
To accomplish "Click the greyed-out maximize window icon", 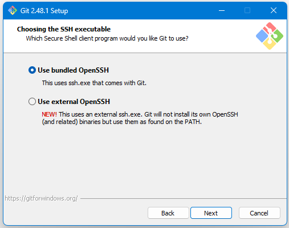I will coord(247,10).
